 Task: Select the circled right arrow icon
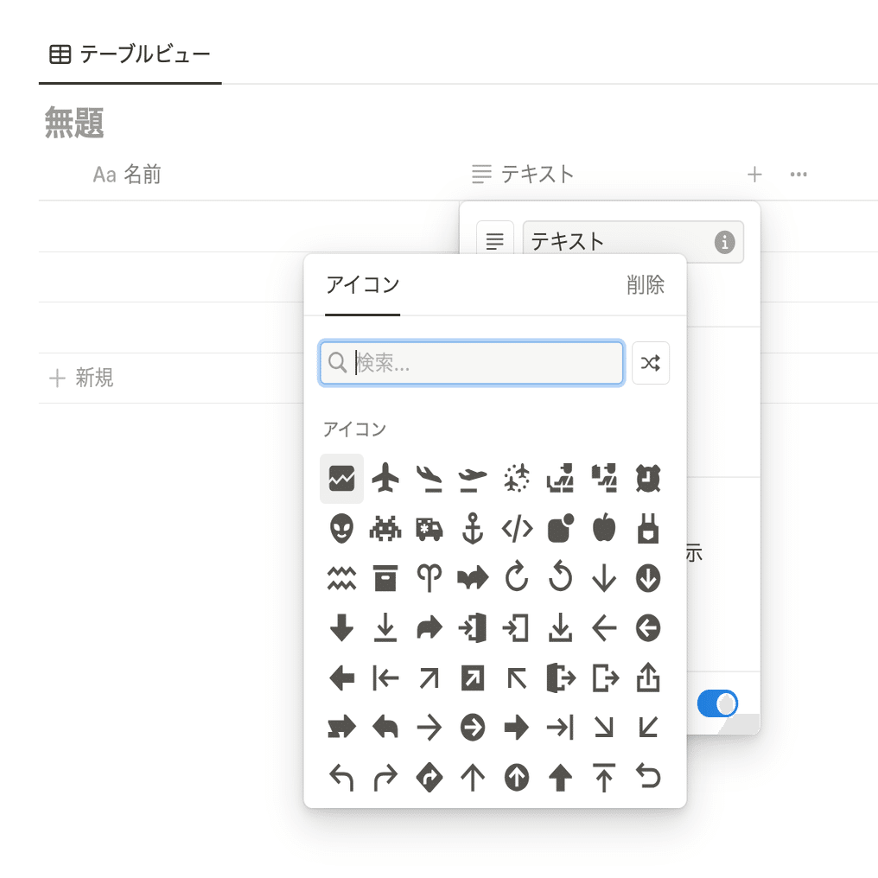pos(473,728)
